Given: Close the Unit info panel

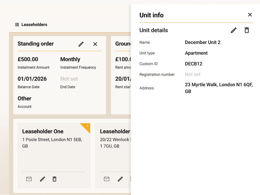Looking at the screenshot, I should point(250,15).
